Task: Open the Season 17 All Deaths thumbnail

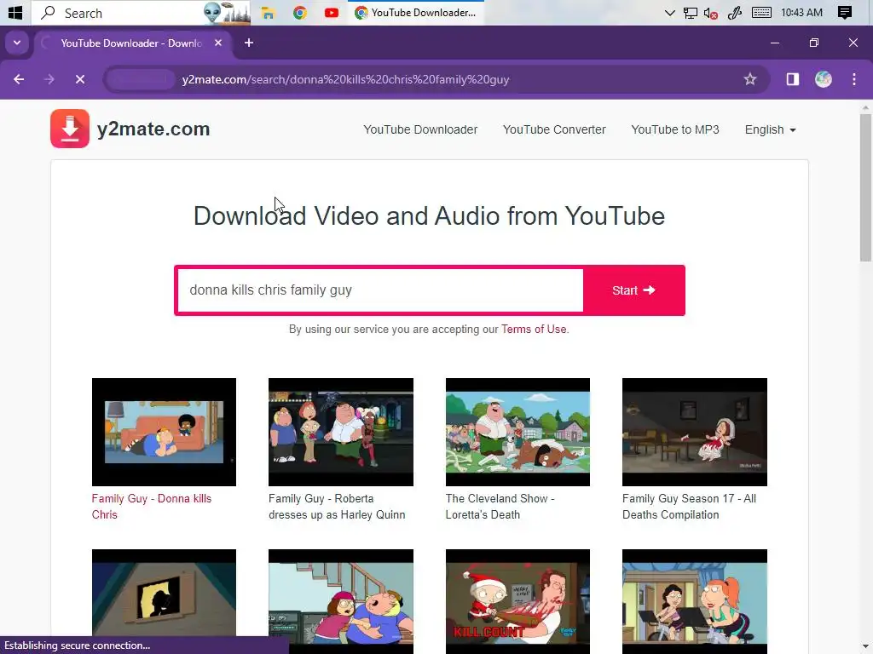Action: (695, 432)
